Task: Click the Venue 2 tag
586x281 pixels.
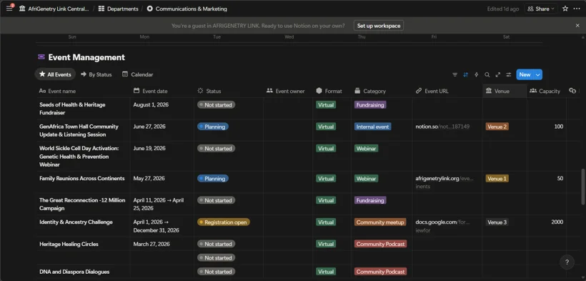Action: [x=497, y=127]
